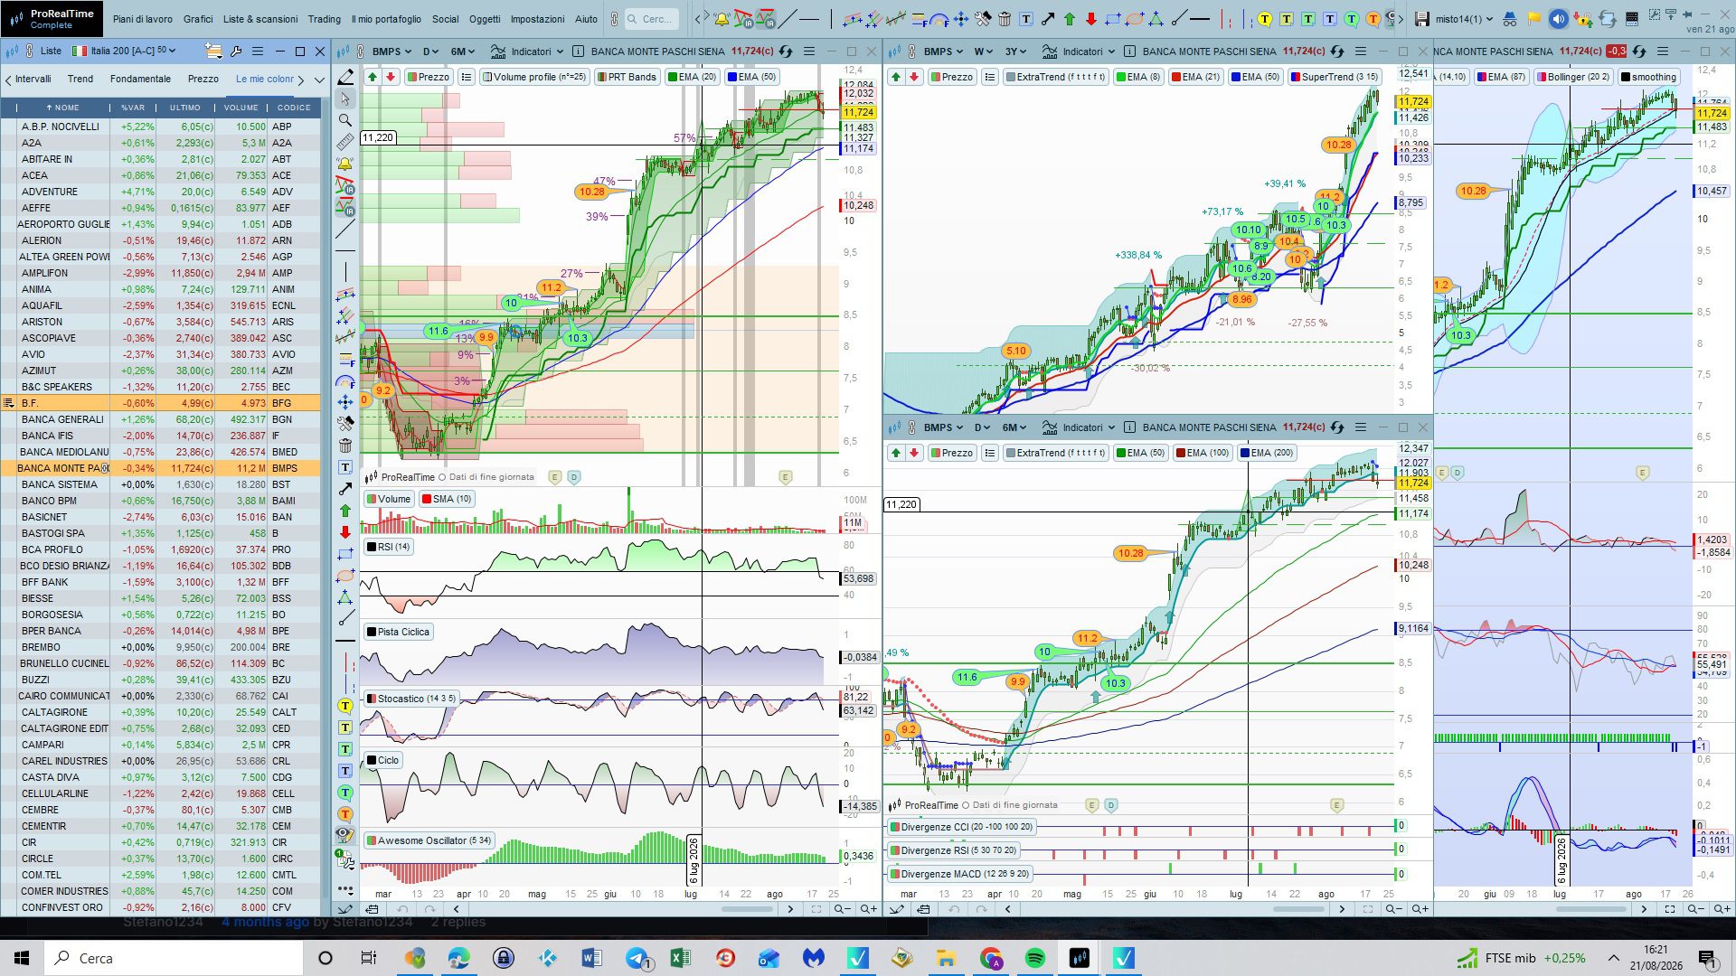Select the yellow T speech bubble in top toolbar

pos(1264,19)
